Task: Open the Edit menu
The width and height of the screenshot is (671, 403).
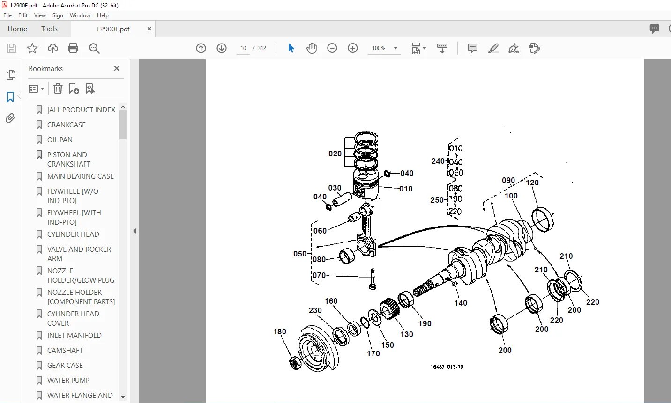Action: (x=23, y=15)
